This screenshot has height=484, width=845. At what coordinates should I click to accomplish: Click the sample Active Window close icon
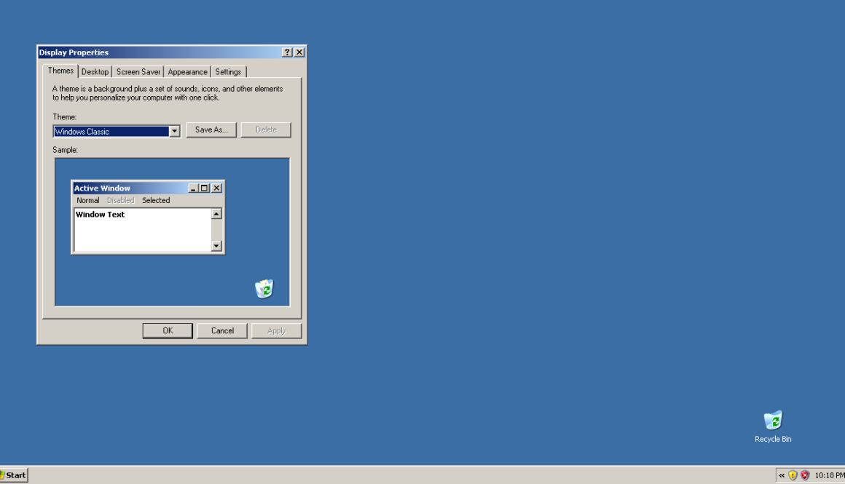click(x=216, y=188)
